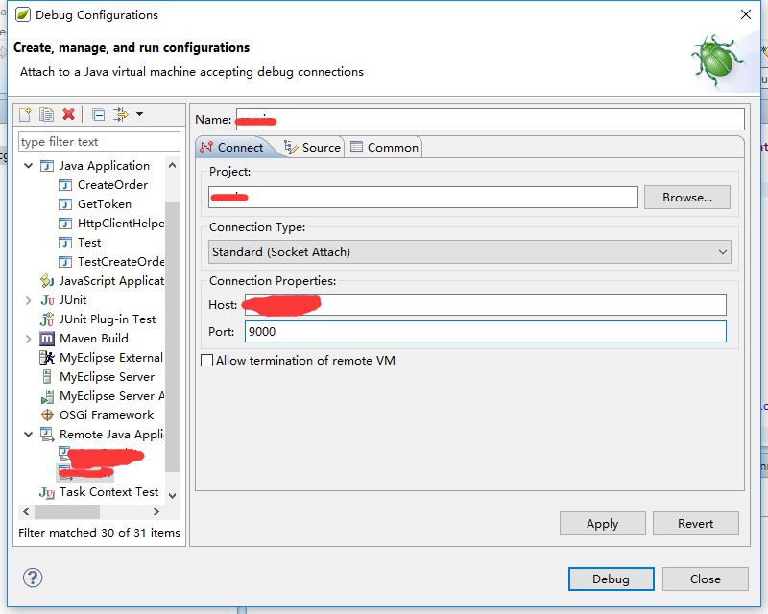
Task: Open the filter launch configurations icon
Action: point(121,114)
